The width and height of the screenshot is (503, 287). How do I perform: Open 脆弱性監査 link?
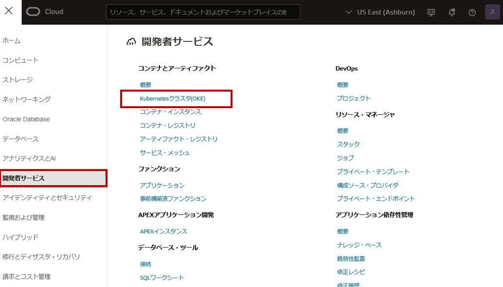[x=351, y=259]
